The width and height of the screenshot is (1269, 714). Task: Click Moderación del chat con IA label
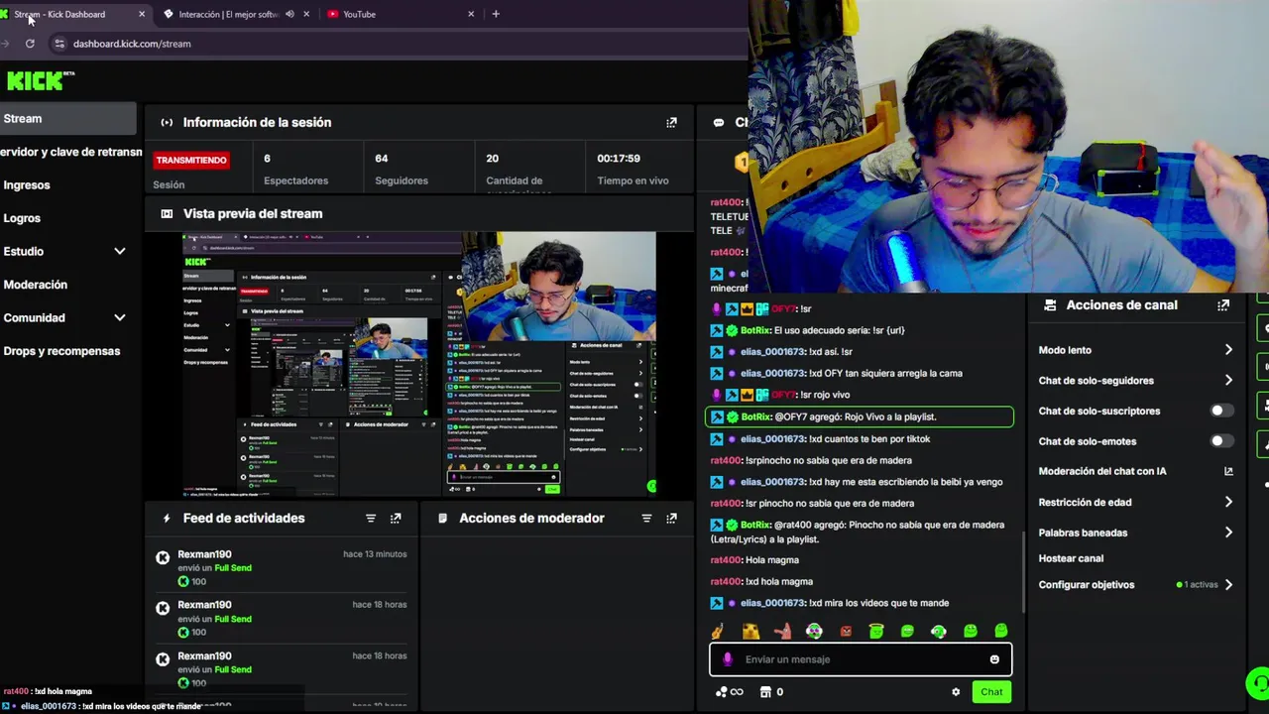click(x=1102, y=472)
